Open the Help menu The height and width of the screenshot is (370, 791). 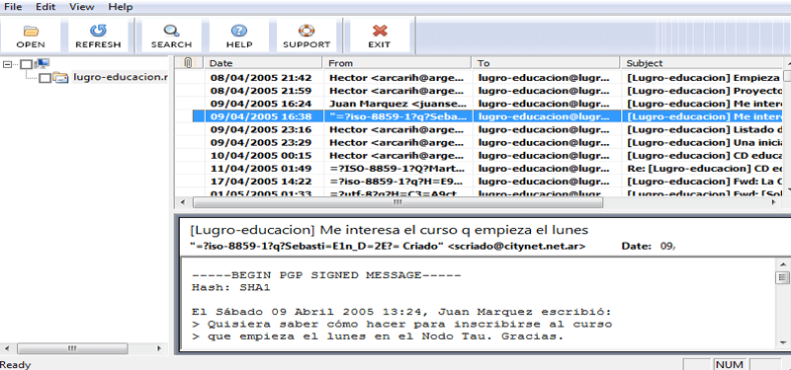coord(121,7)
